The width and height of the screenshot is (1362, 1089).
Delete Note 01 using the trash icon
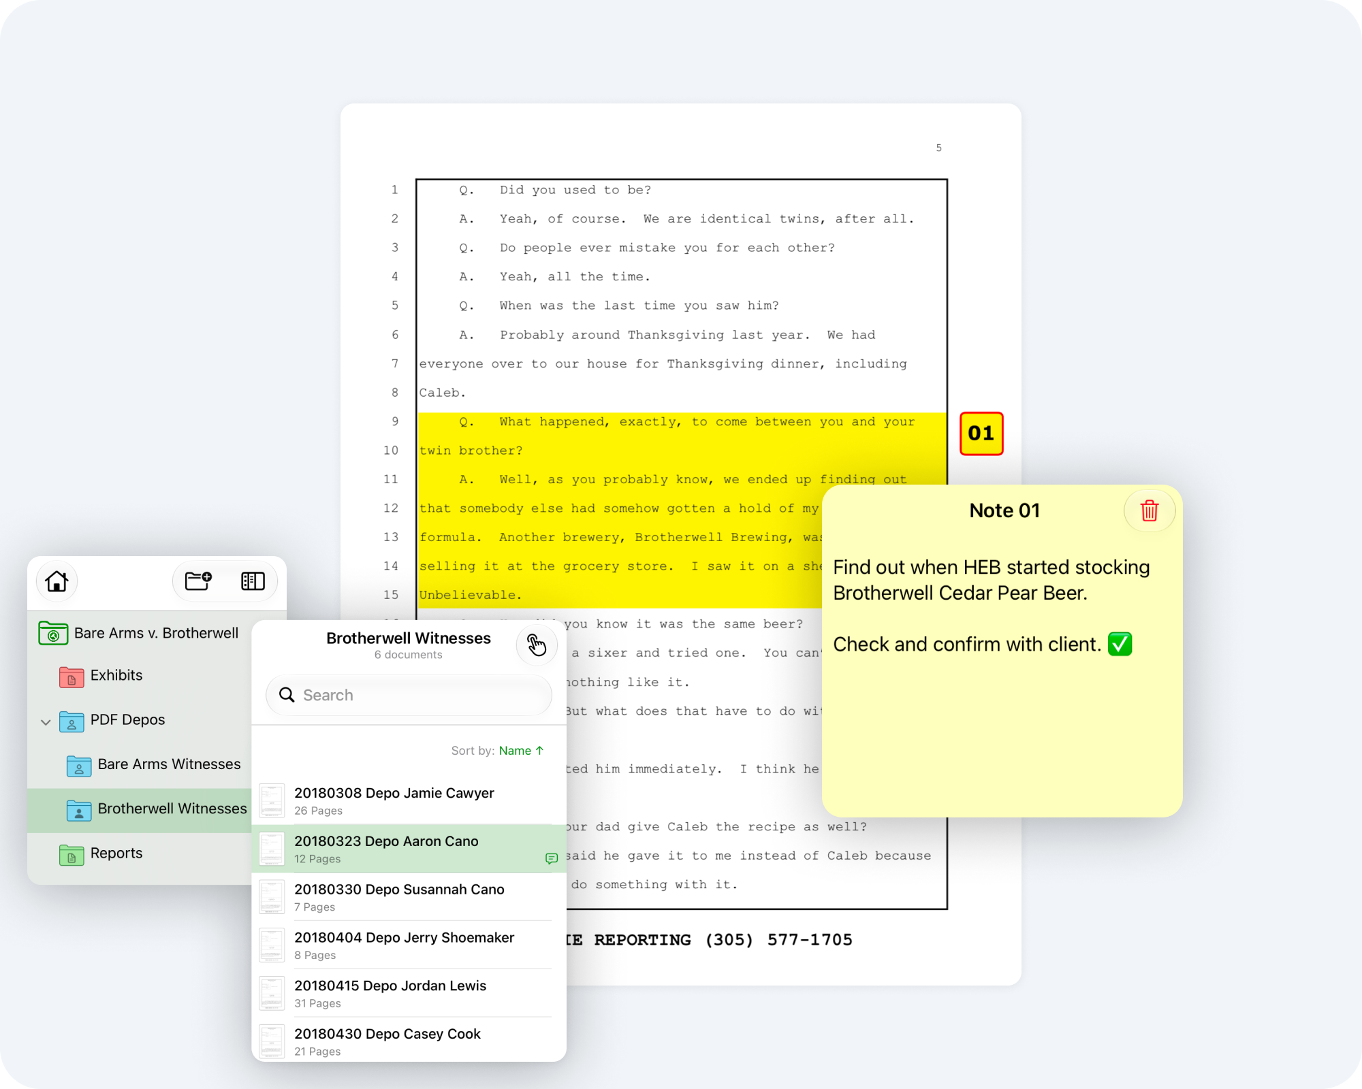click(1150, 510)
